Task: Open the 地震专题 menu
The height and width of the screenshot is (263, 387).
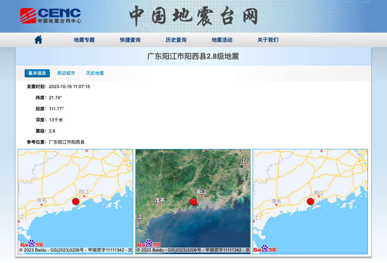Action: tap(84, 40)
